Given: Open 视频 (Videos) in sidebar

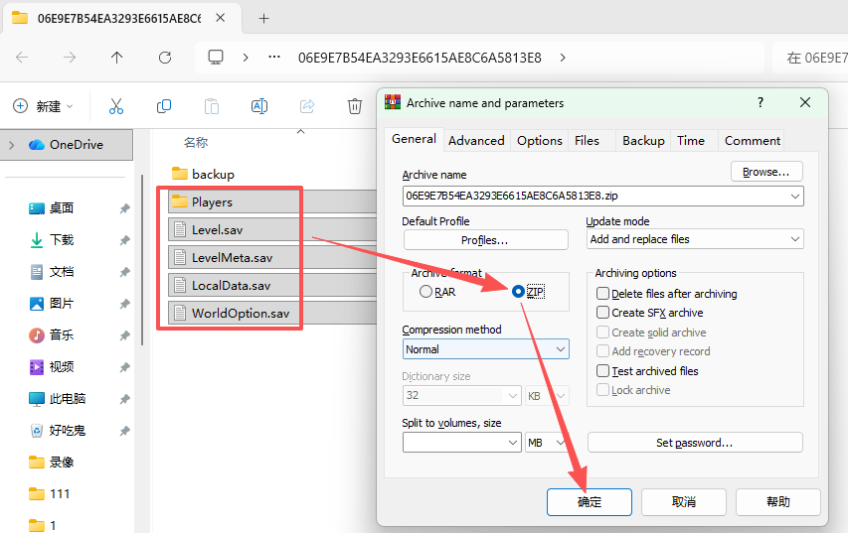Looking at the screenshot, I should (x=61, y=367).
